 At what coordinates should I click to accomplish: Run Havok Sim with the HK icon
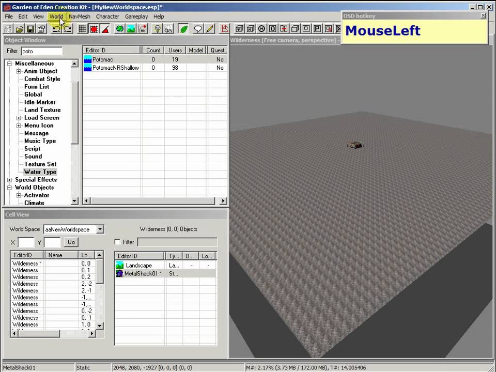coord(143,29)
